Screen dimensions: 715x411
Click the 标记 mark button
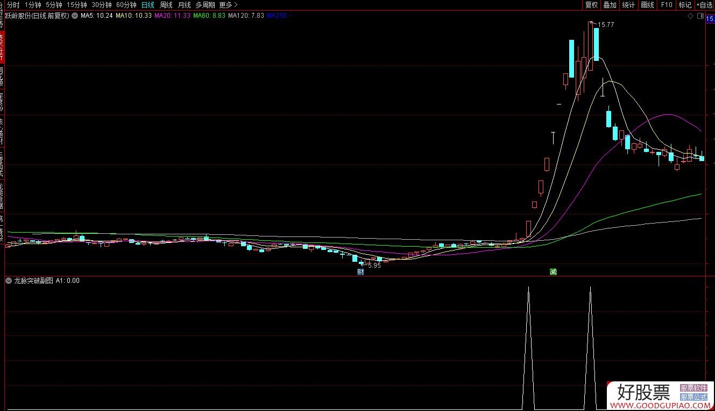click(685, 5)
